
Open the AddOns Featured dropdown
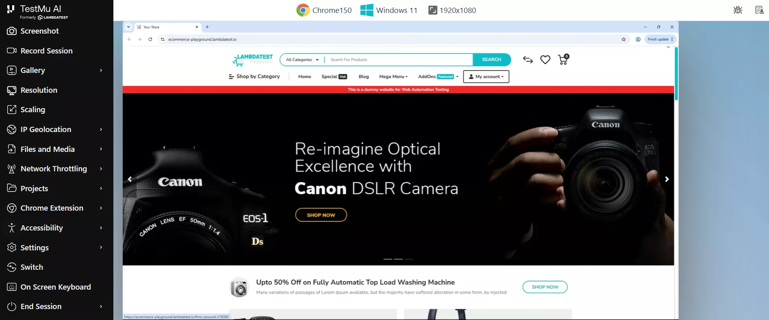pos(438,77)
